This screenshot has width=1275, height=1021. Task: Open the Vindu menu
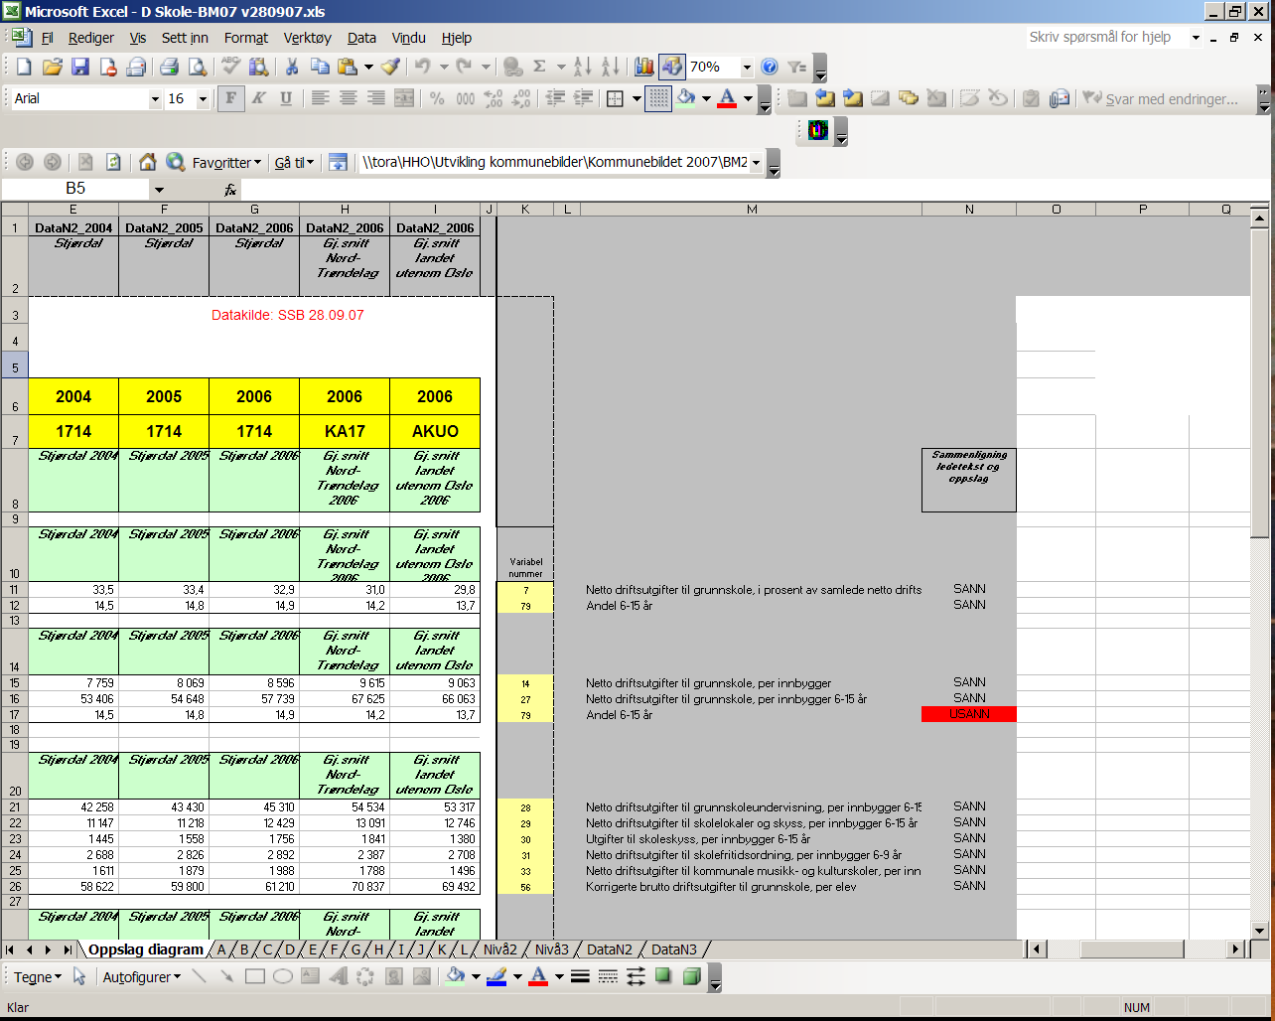click(x=409, y=38)
